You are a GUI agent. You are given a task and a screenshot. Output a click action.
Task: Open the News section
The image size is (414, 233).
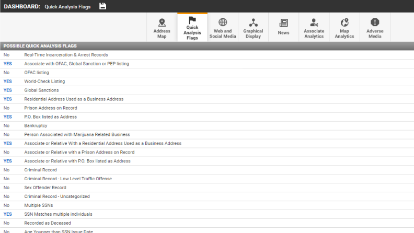tap(283, 28)
